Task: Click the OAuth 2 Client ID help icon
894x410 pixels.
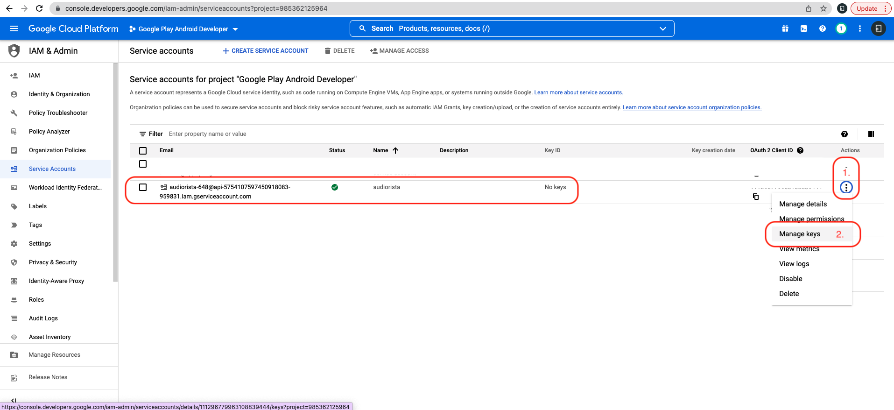Action: (x=800, y=150)
